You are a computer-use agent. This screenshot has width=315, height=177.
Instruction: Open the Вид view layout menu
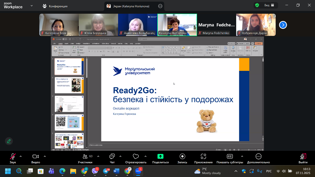point(269,5)
